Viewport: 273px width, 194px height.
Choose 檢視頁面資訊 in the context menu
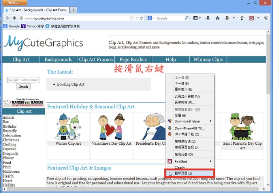(190, 147)
